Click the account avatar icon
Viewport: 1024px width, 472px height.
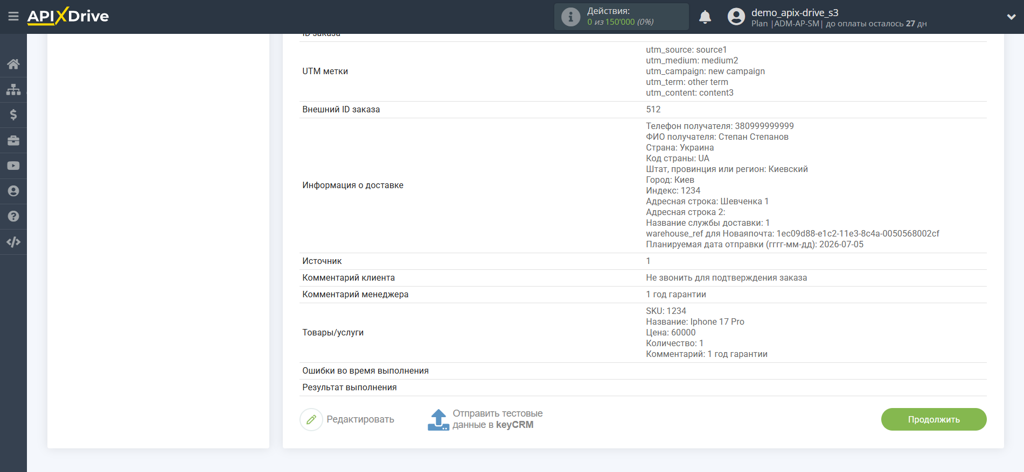(736, 17)
